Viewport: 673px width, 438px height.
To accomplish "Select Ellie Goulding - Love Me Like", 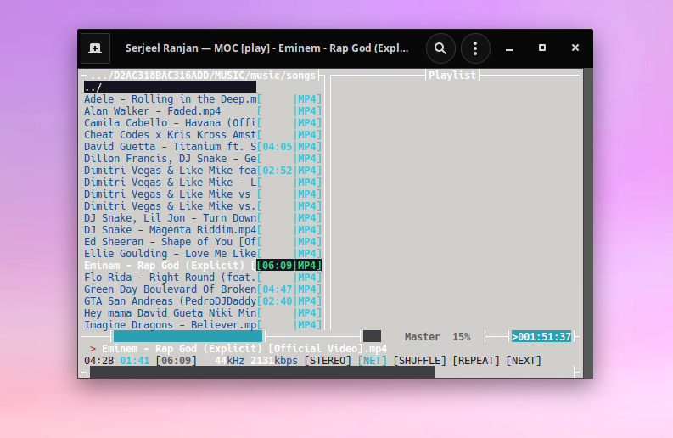I will (203, 254).
